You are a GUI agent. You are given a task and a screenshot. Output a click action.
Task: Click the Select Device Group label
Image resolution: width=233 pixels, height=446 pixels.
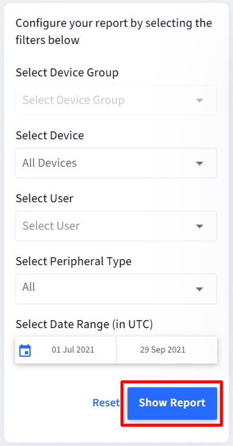[x=67, y=73]
